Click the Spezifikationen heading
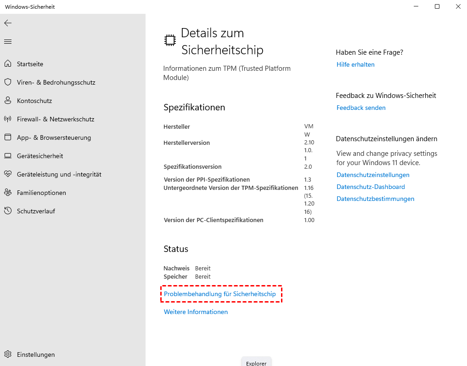This screenshot has width=467, height=366. tap(194, 108)
